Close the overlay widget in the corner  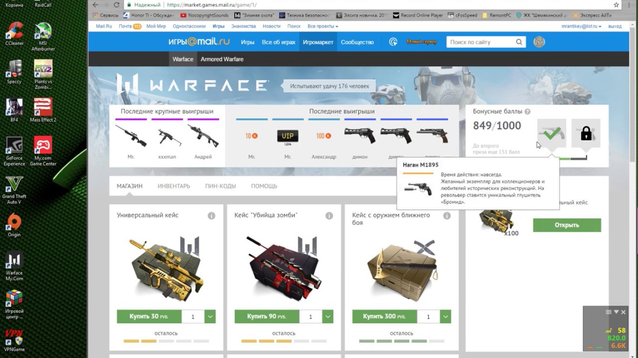click(x=623, y=312)
